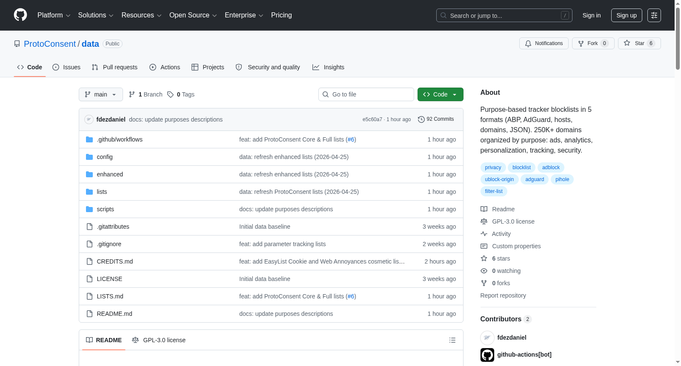Click the Activity pulse icon

point(484,234)
